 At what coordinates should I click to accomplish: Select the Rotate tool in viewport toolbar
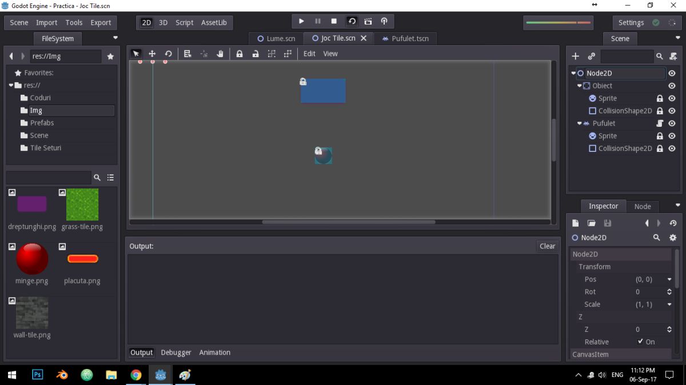coord(168,54)
